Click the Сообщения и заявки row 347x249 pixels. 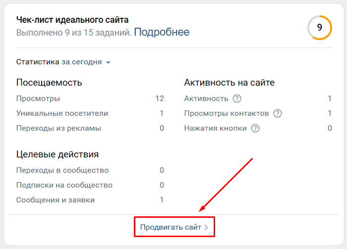(x=90, y=200)
